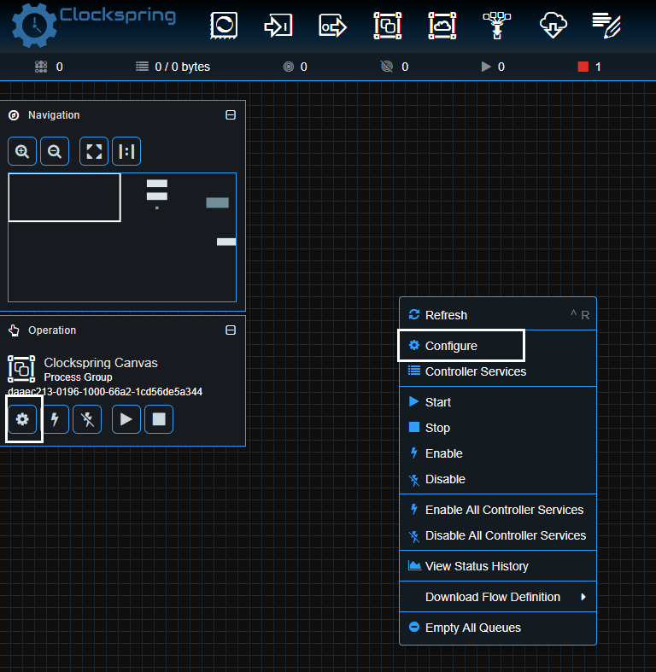Open Controller Services from context menu
The height and width of the screenshot is (672, 656).
coord(498,371)
